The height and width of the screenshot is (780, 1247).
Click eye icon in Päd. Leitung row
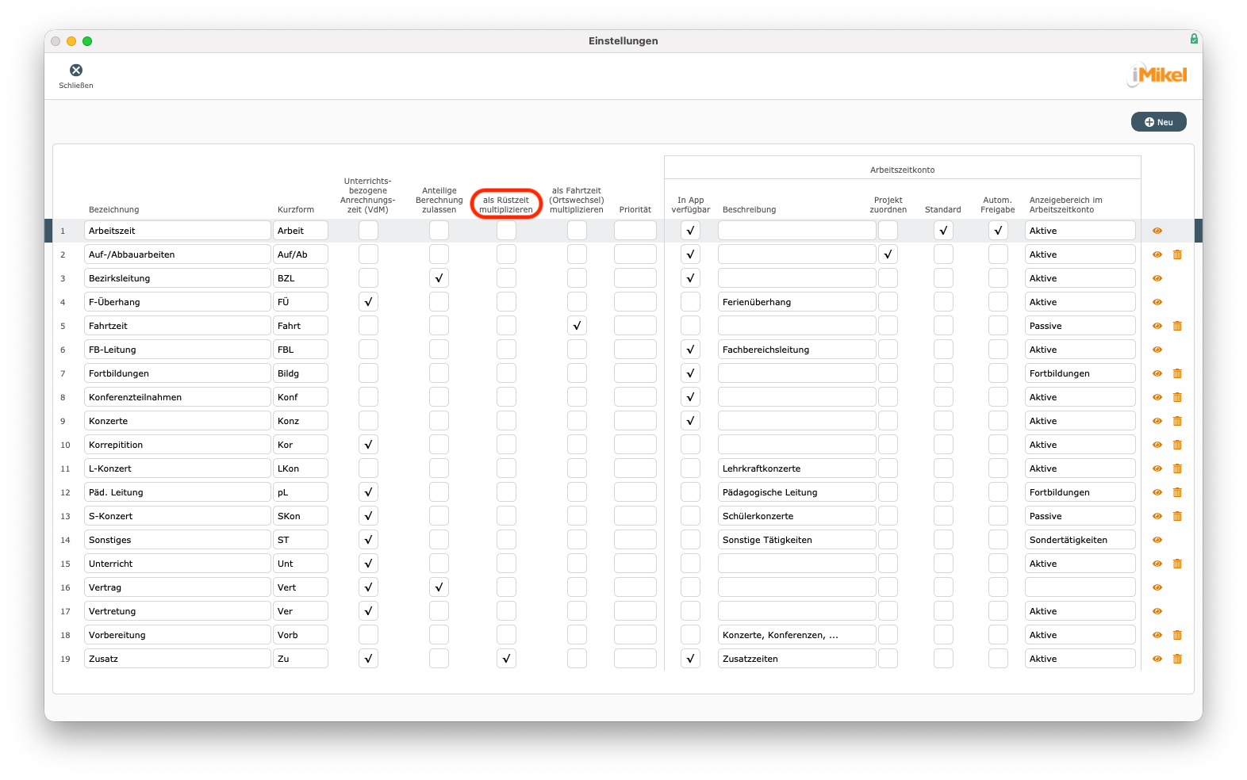coord(1157,492)
